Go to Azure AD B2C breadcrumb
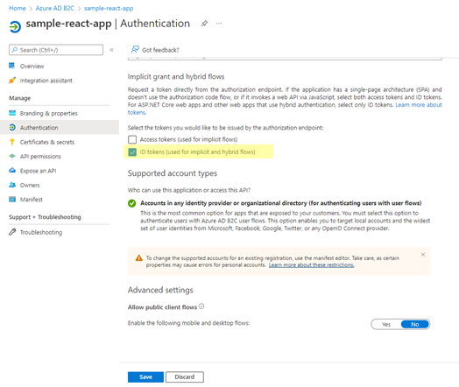The height and width of the screenshot is (387, 459). coord(54,8)
